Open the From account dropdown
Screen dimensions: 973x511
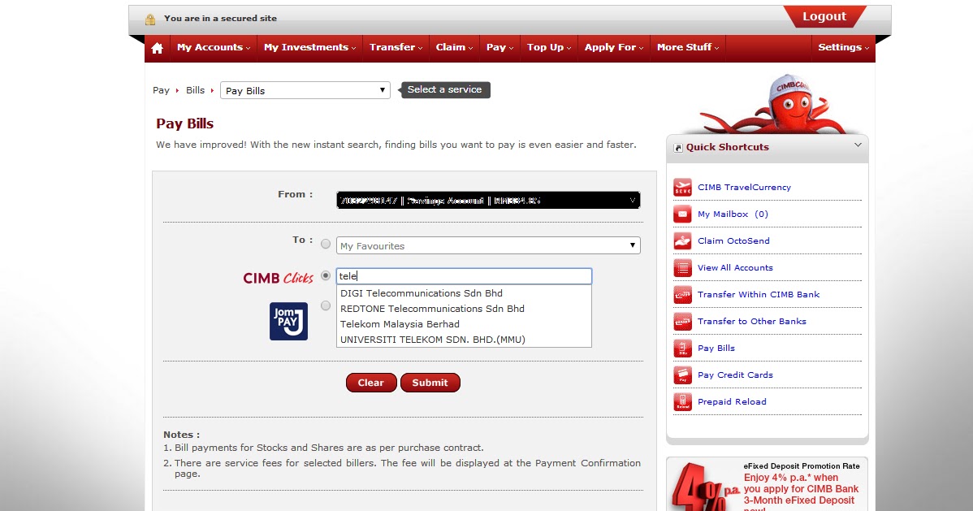click(x=488, y=200)
